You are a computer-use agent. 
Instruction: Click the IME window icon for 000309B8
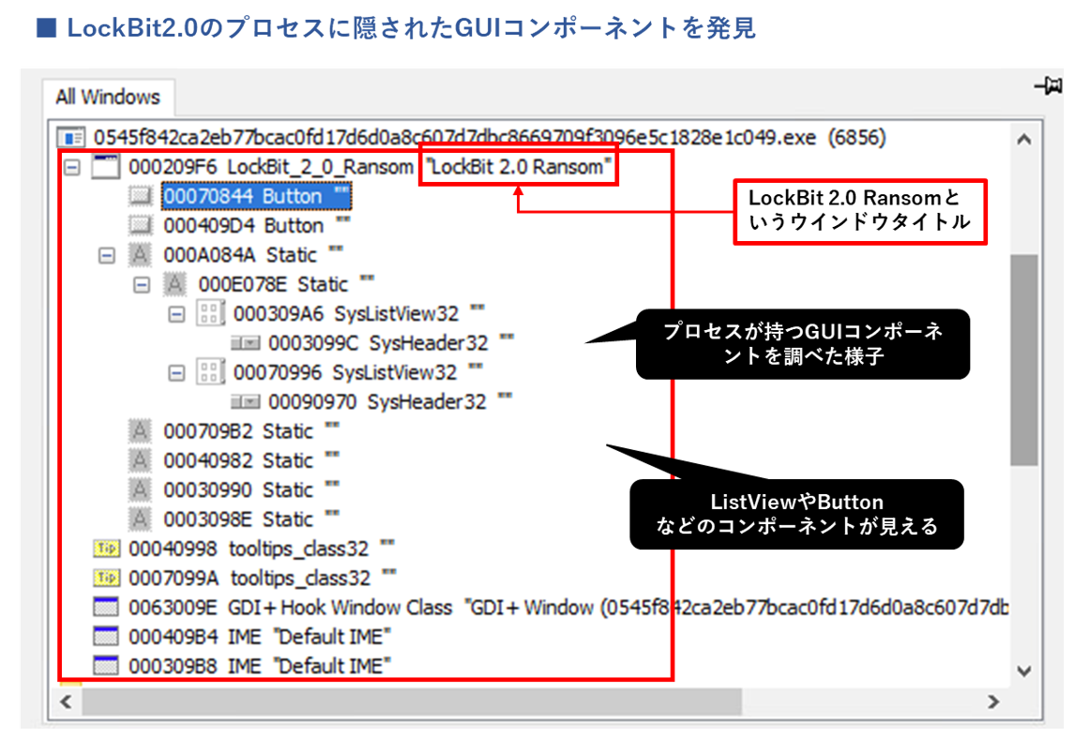point(106,666)
